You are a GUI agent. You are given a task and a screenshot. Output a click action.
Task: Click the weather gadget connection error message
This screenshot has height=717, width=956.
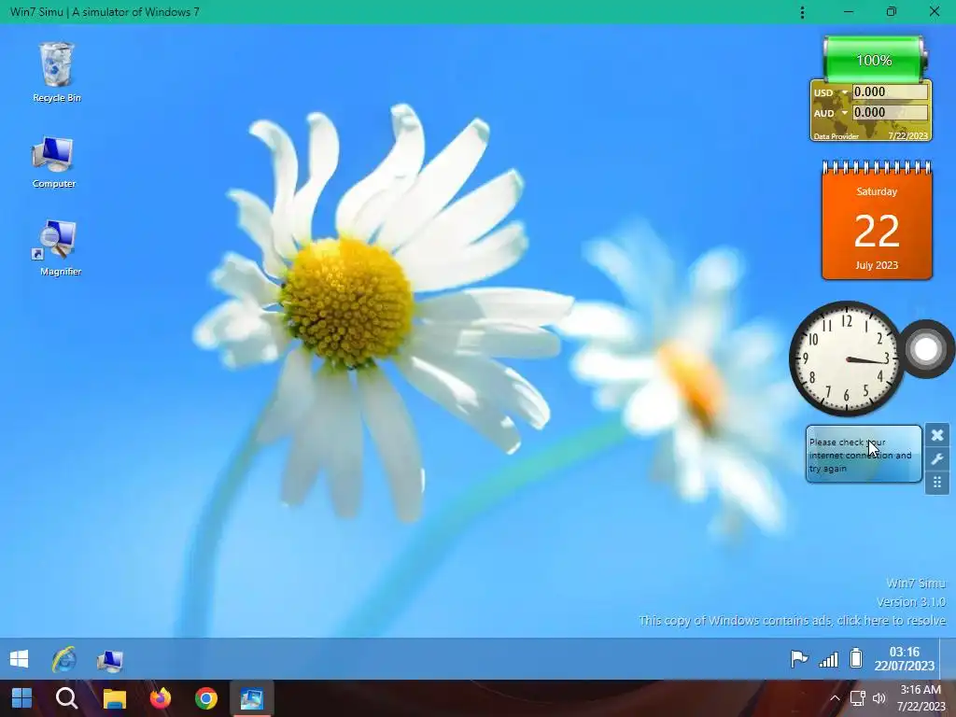pos(860,455)
